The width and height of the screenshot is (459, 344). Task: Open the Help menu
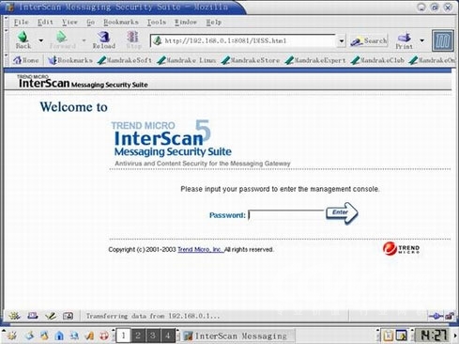tap(214, 22)
